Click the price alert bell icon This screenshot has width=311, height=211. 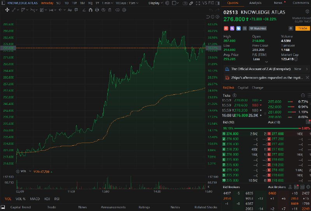(290, 28)
